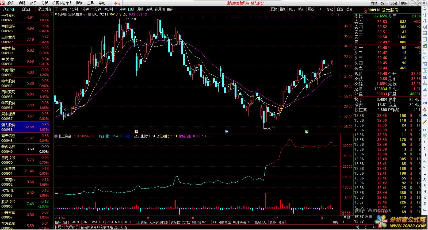The width and height of the screenshot is (428, 230).
Task: Select 南天信息 000948 in stock list
Action: pyautogui.click(x=25, y=138)
